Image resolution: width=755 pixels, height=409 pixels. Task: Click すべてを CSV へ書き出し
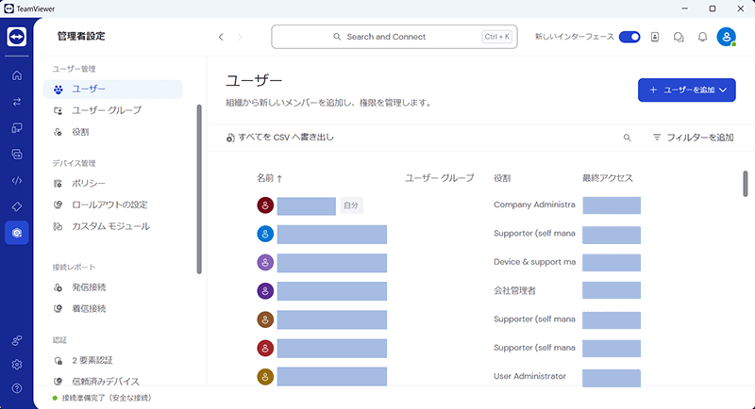(280, 138)
